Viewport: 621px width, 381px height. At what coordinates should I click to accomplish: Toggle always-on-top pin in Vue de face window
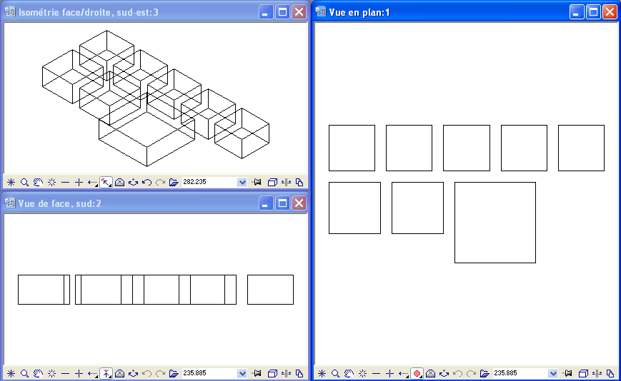[x=257, y=373]
